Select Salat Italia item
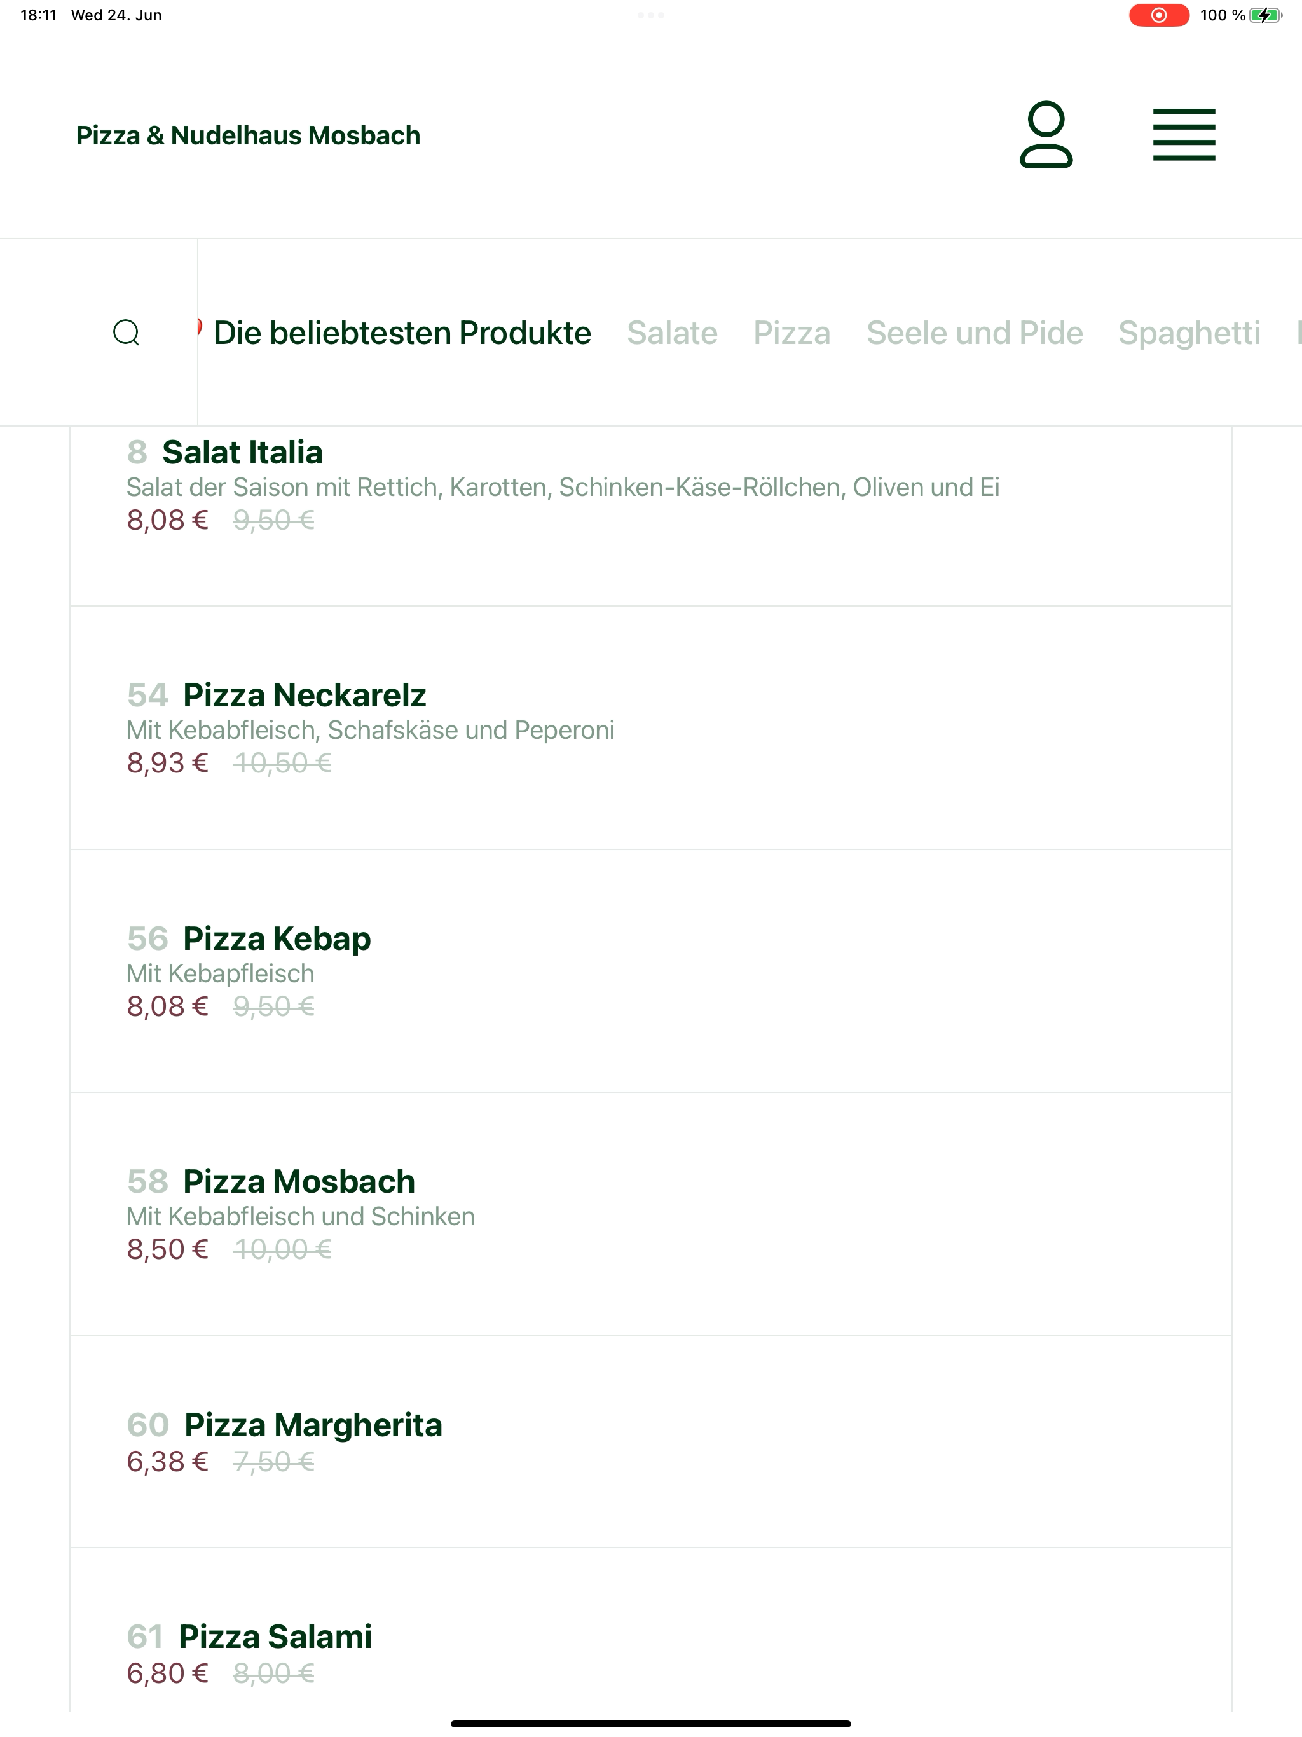The height and width of the screenshot is (1737, 1302). click(651, 515)
